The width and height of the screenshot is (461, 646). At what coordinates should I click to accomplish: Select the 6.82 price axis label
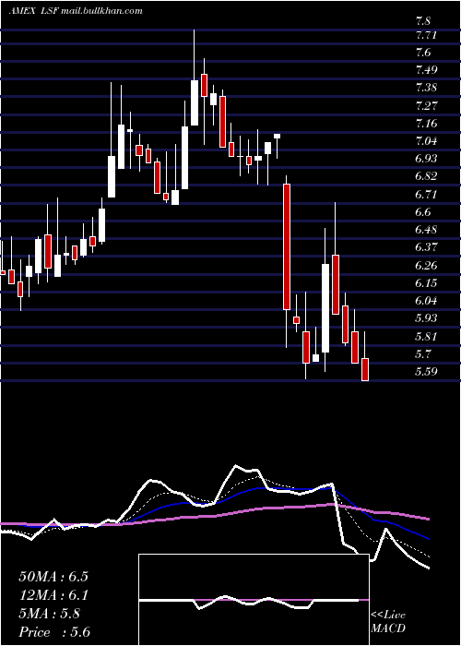coord(427,176)
